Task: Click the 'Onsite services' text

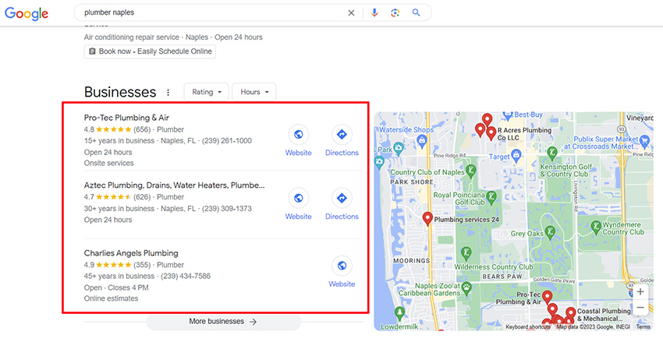Action: click(x=108, y=163)
